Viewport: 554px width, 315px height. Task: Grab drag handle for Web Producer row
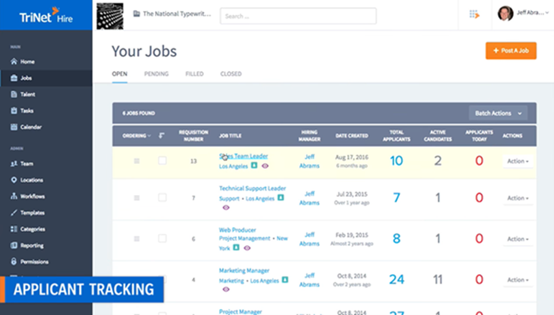[x=137, y=239]
